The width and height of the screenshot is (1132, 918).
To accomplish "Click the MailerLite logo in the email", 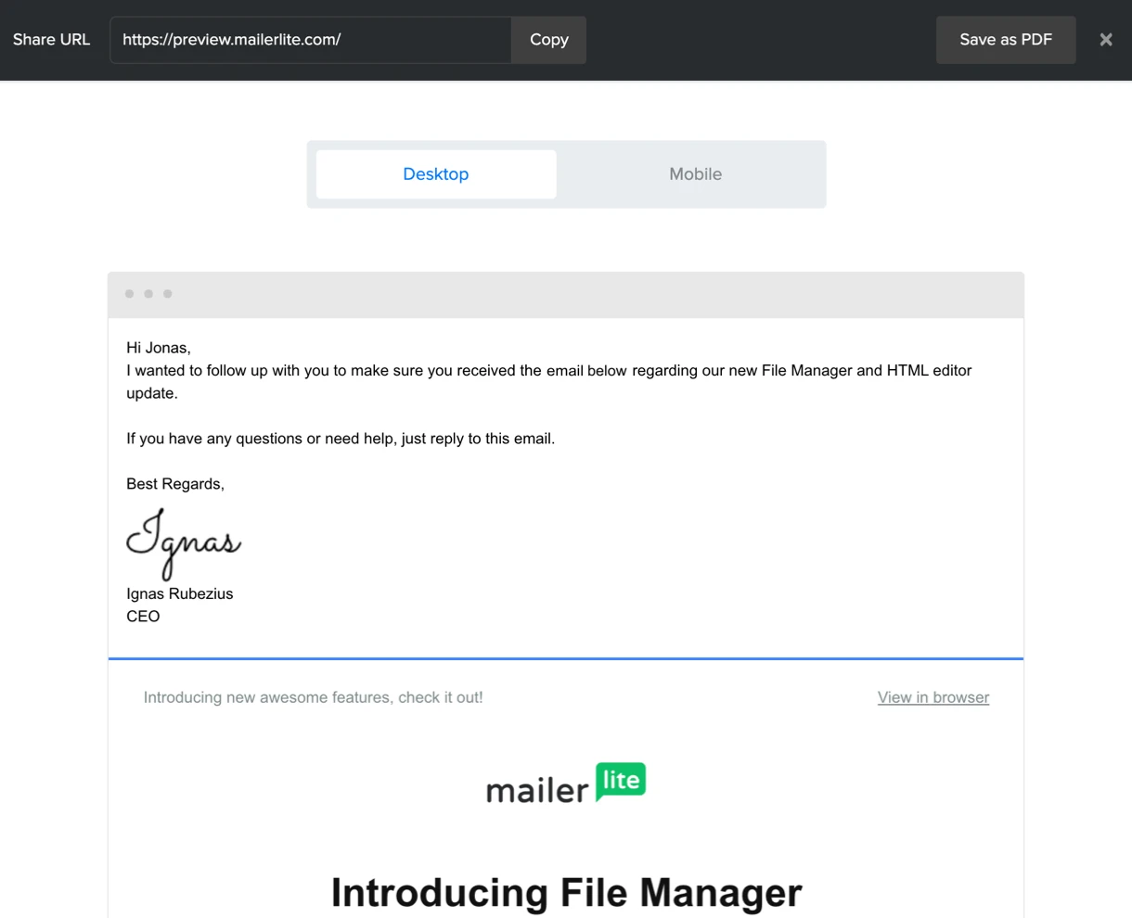I will tap(565, 784).
